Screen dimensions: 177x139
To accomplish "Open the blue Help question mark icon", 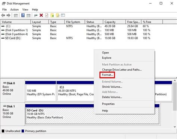I will 23,15.
